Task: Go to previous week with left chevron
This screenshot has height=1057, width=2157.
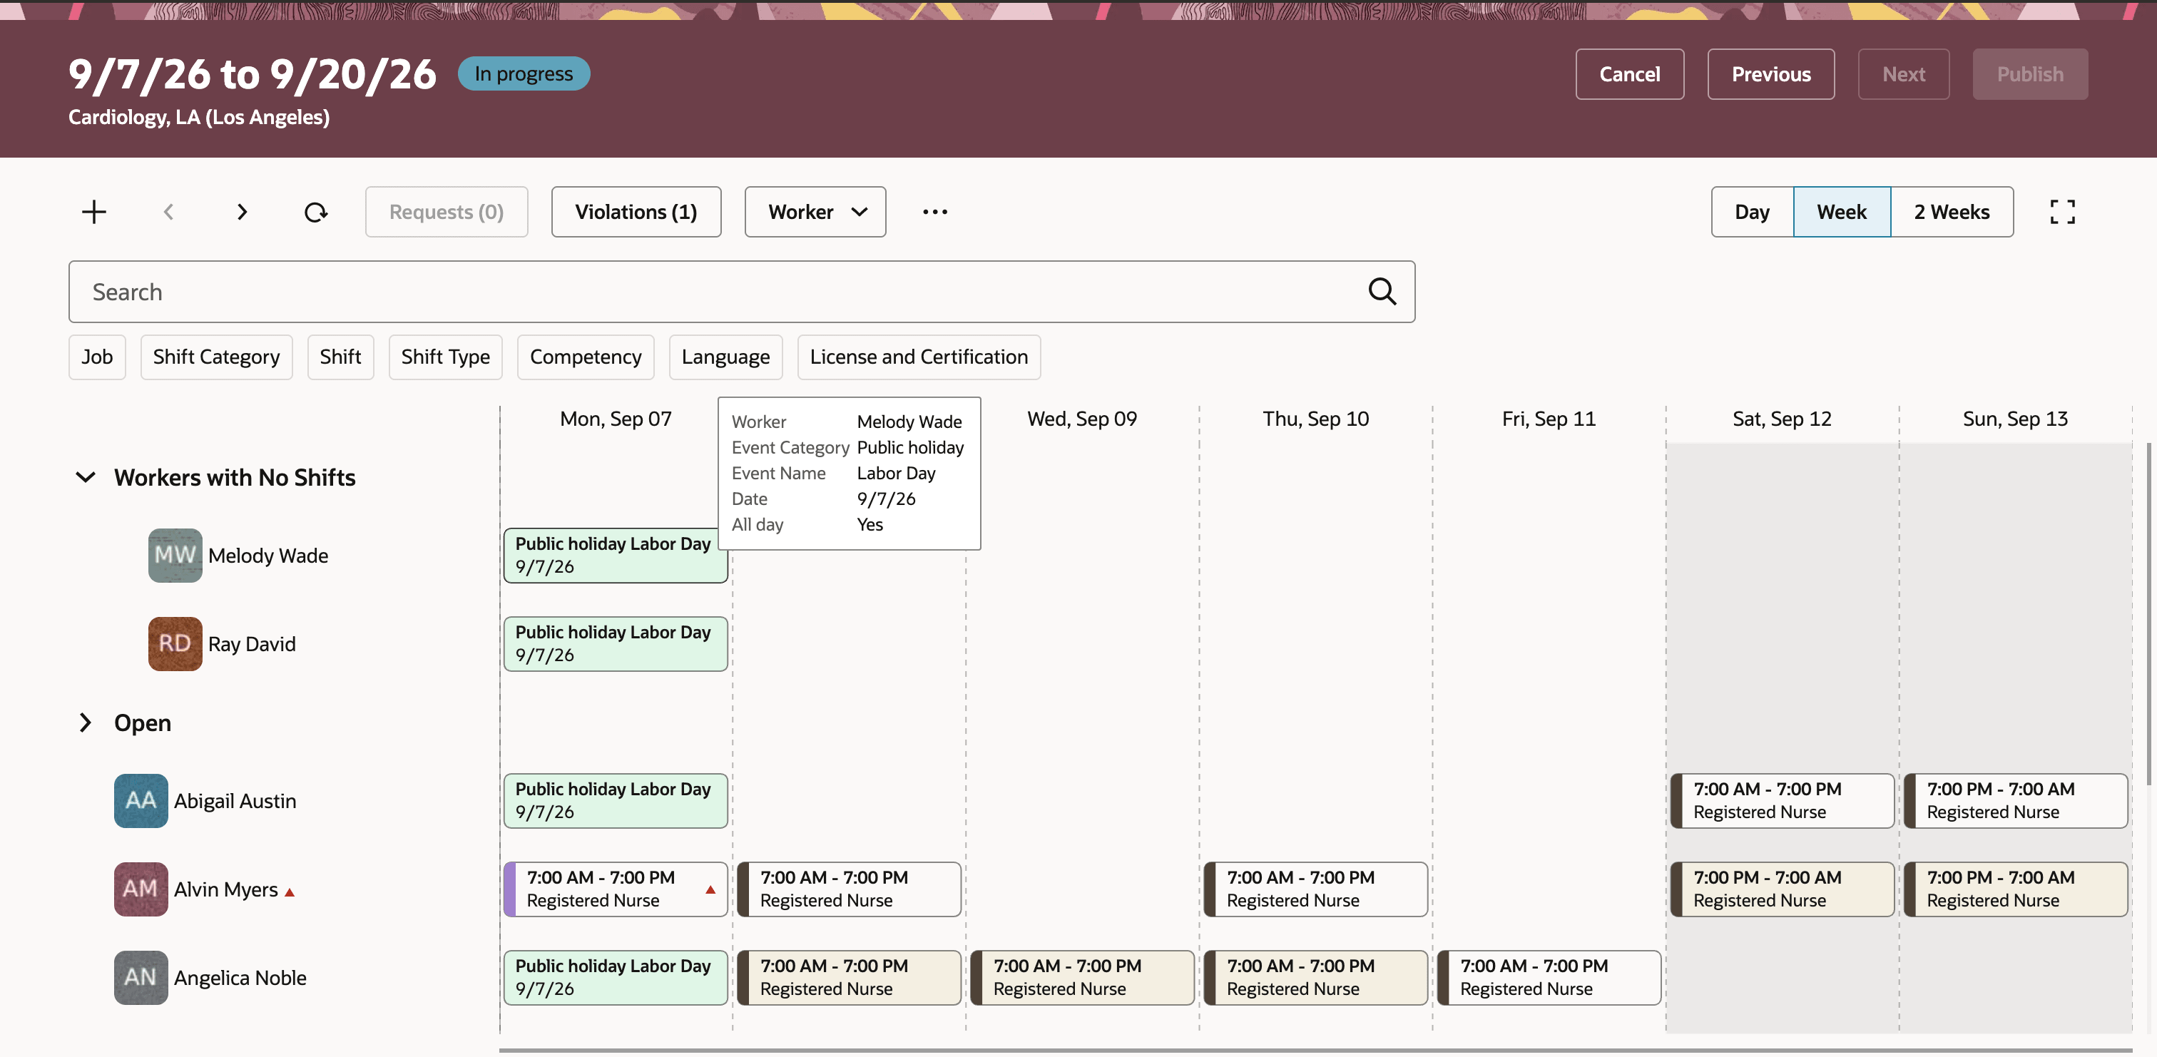Action: click(x=168, y=212)
